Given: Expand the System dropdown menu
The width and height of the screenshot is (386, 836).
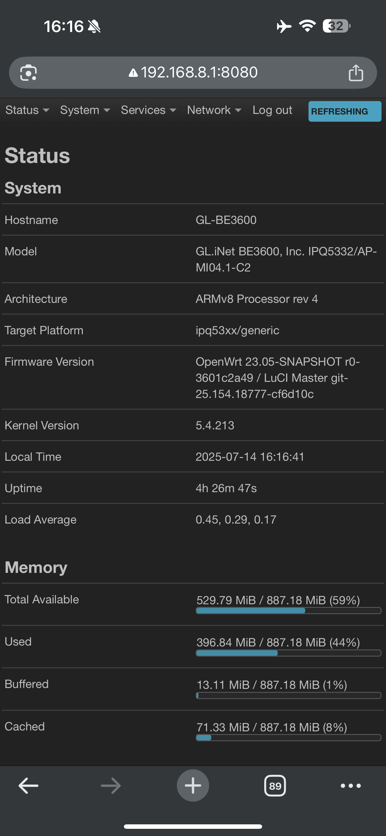Looking at the screenshot, I should click(85, 110).
